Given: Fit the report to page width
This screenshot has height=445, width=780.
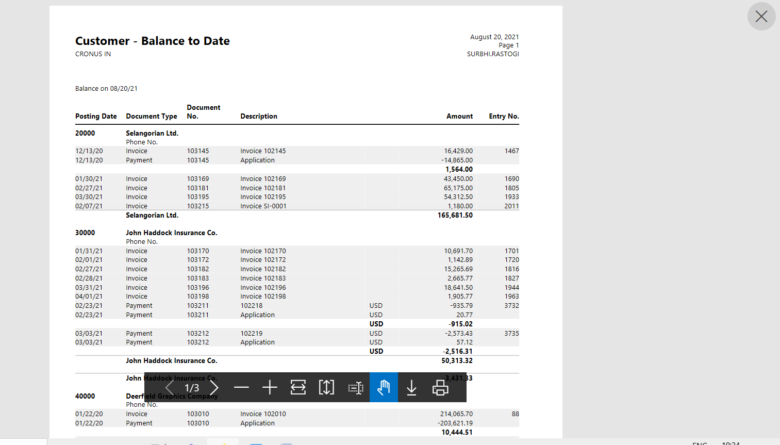Looking at the screenshot, I should click(298, 387).
